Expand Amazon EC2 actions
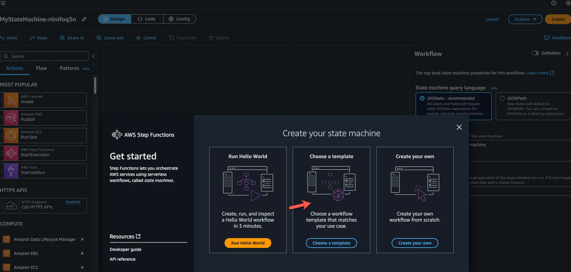571x272 pixels. pos(82,267)
